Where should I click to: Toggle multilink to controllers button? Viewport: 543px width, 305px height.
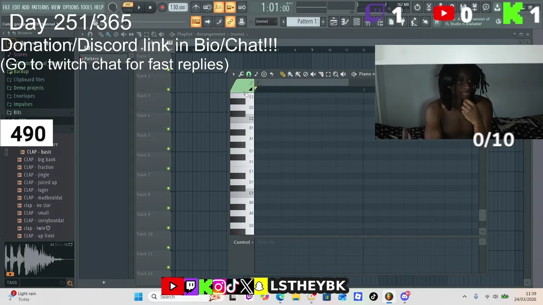[242, 22]
